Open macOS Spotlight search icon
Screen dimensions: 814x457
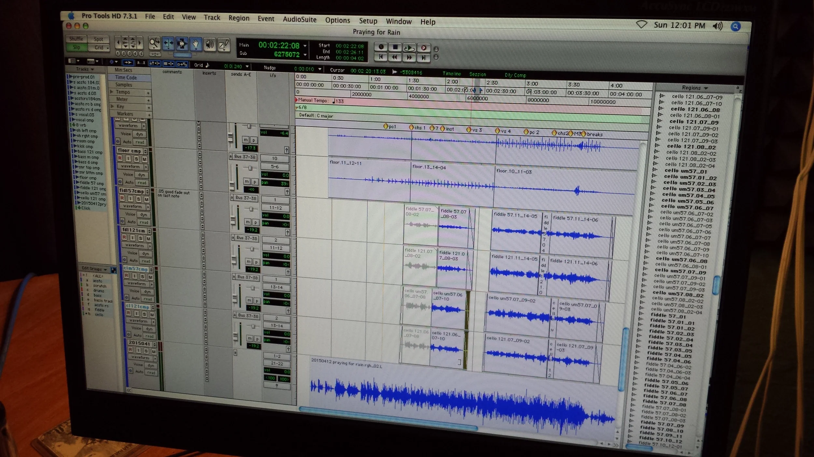click(x=735, y=26)
